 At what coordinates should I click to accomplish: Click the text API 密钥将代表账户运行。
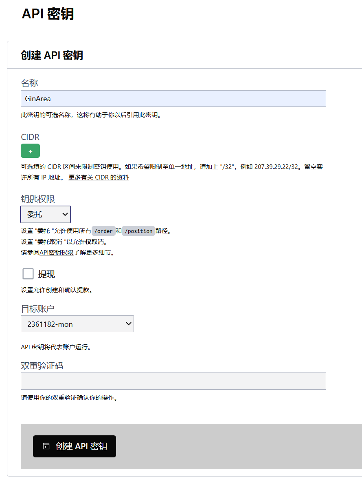56,347
